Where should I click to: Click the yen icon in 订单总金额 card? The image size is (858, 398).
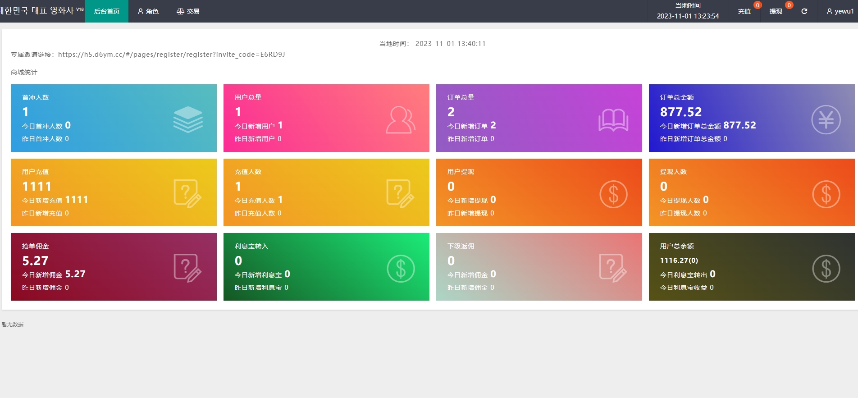click(x=826, y=120)
